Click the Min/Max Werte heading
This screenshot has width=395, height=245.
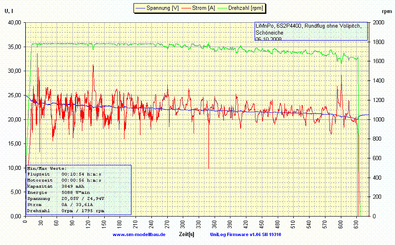[47, 168]
